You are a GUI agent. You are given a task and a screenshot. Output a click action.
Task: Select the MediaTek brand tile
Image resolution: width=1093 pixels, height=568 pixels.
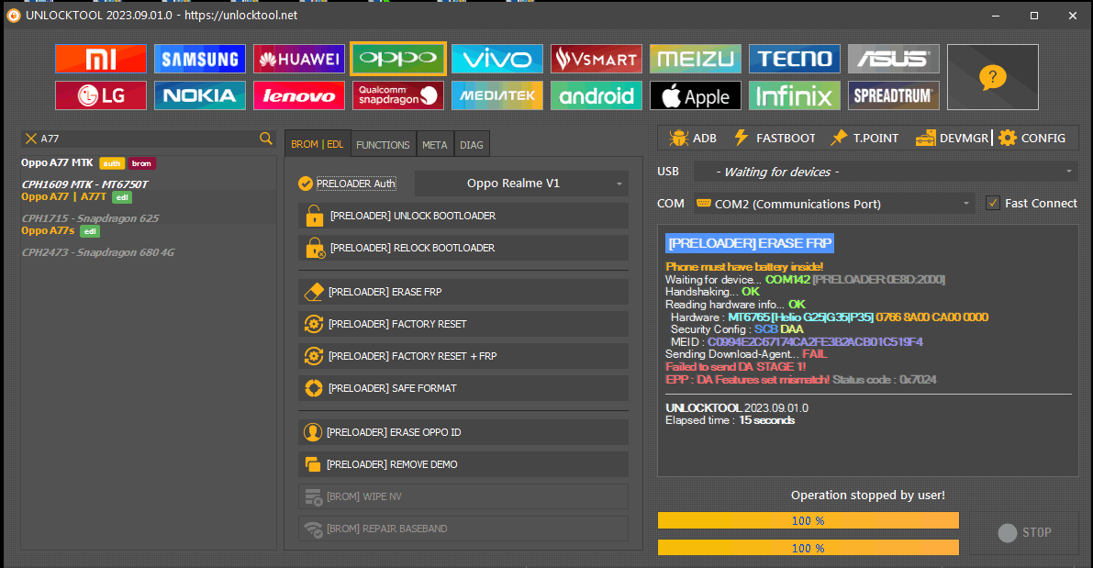coord(497,95)
